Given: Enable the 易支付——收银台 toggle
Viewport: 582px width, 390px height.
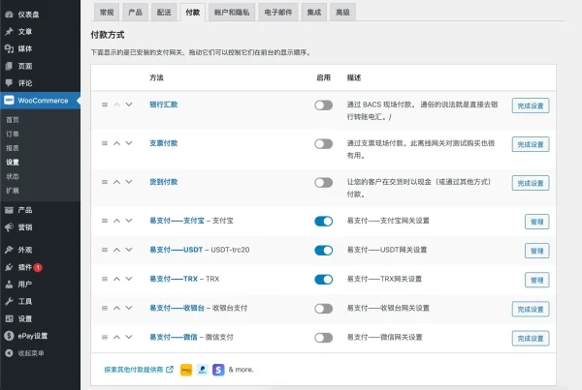Looking at the screenshot, I should pos(324,309).
